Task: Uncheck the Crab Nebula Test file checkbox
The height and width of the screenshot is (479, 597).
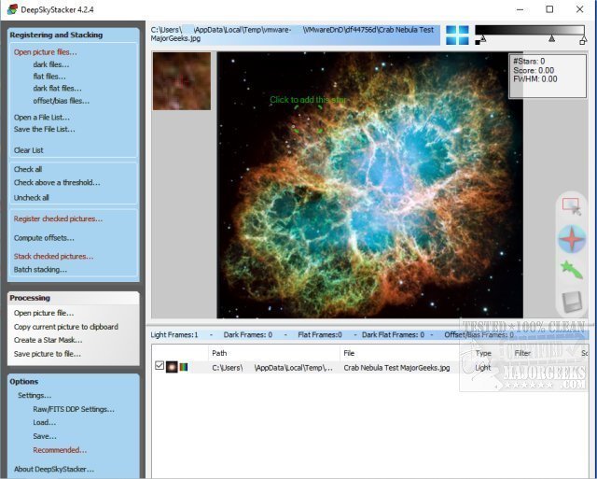Action: tap(160, 366)
